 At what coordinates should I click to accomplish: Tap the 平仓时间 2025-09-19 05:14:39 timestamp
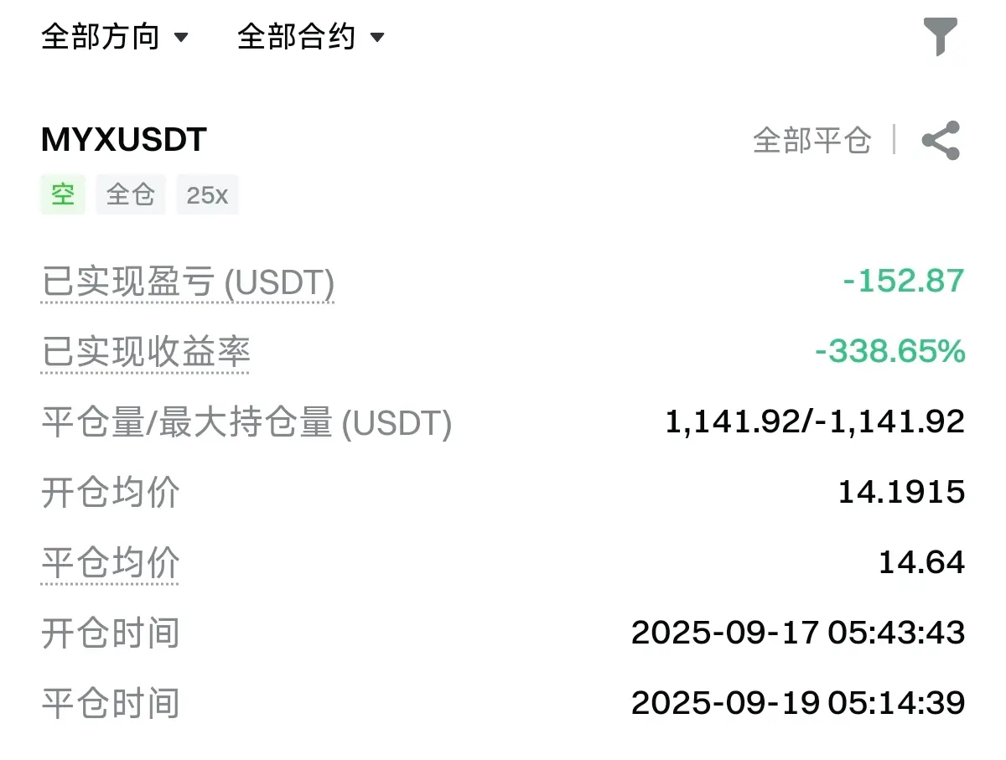[x=798, y=703]
